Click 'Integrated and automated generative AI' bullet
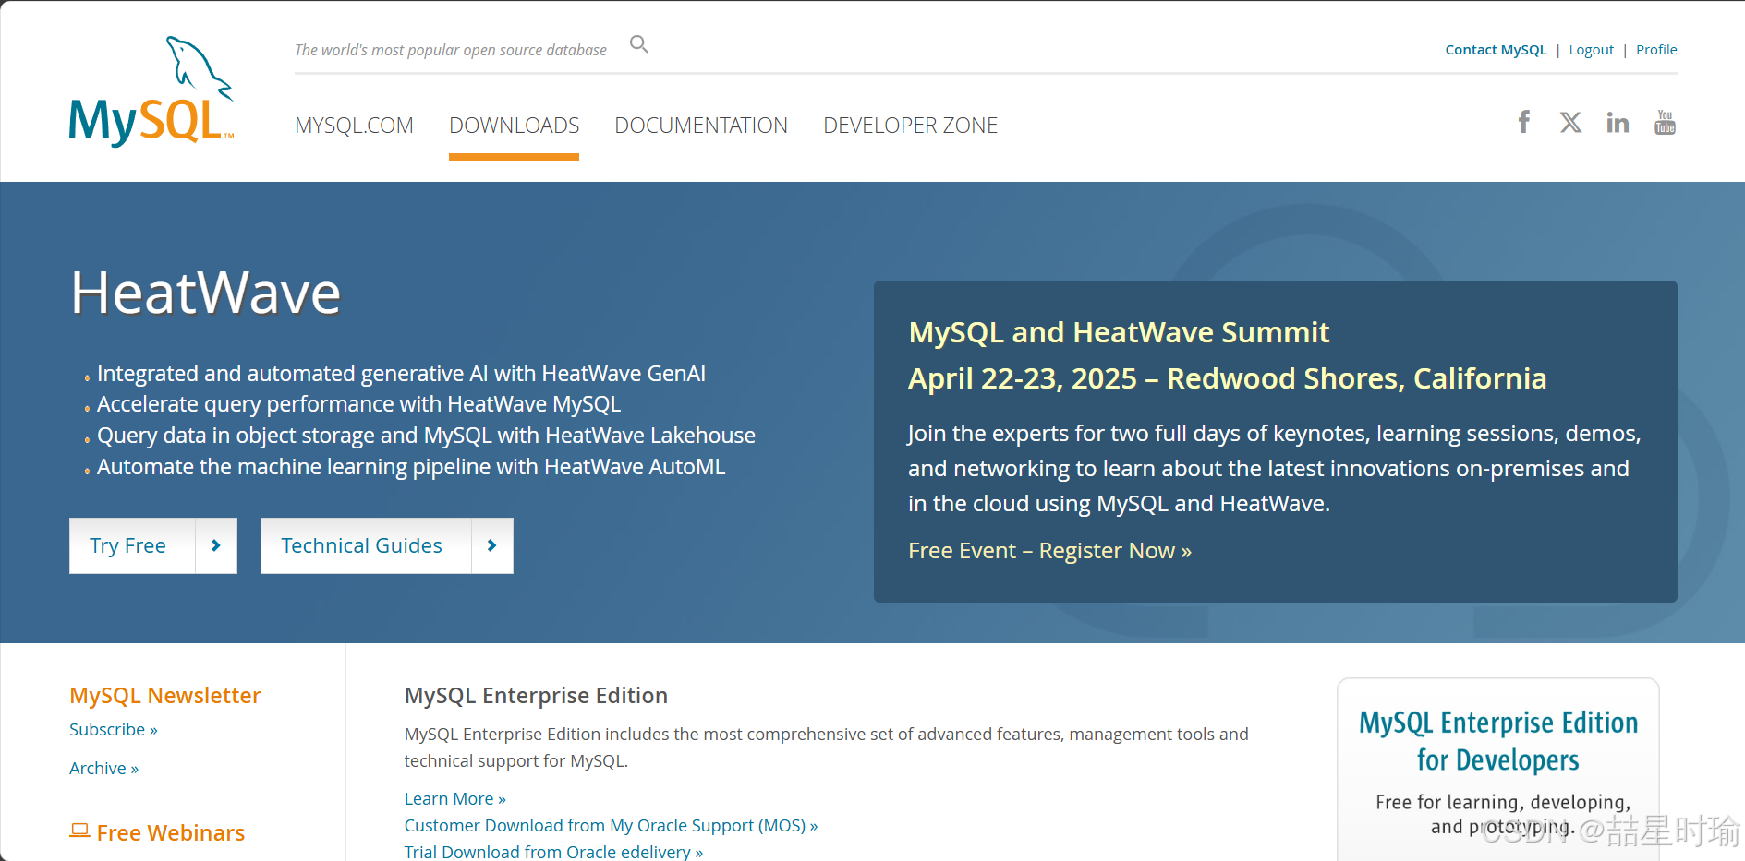Image resolution: width=1745 pixels, height=861 pixels. click(401, 374)
